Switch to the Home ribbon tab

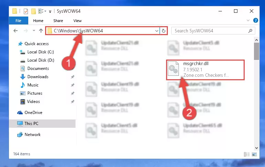pos(38,21)
